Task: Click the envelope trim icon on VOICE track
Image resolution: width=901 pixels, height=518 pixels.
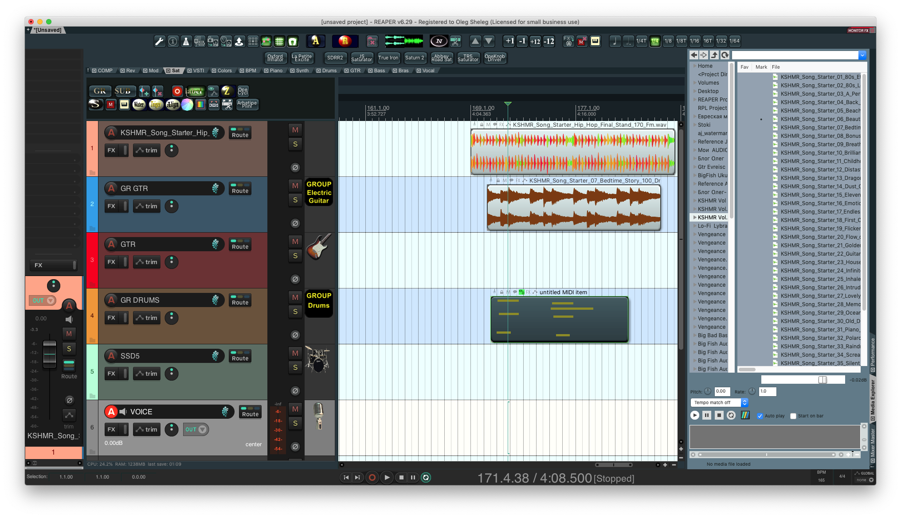Action: pos(147,429)
